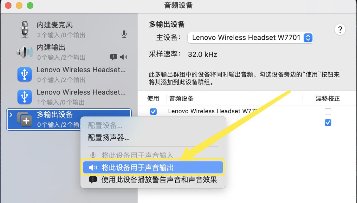Click the microphone indicator beside 内建麦克风
This screenshot has height=203, width=357.
pyautogui.click(x=124, y=34)
